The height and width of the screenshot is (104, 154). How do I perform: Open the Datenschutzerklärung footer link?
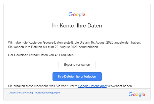pyautogui.click(x=21, y=93)
